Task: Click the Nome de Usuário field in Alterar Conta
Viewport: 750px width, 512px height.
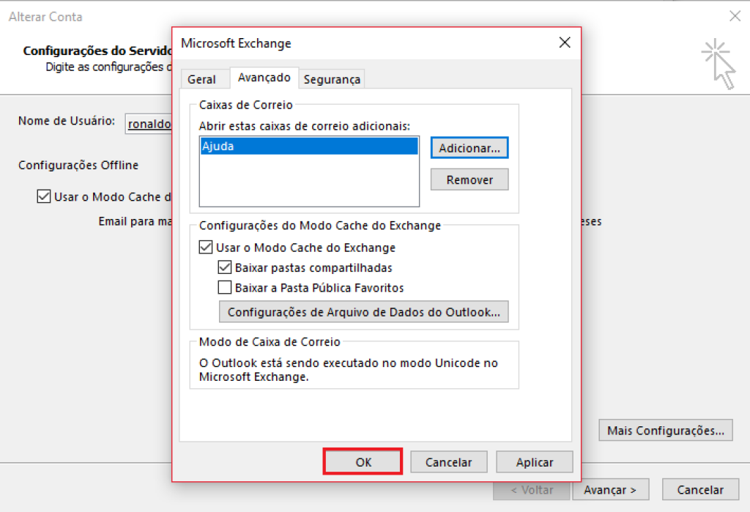Action: coord(149,124)
